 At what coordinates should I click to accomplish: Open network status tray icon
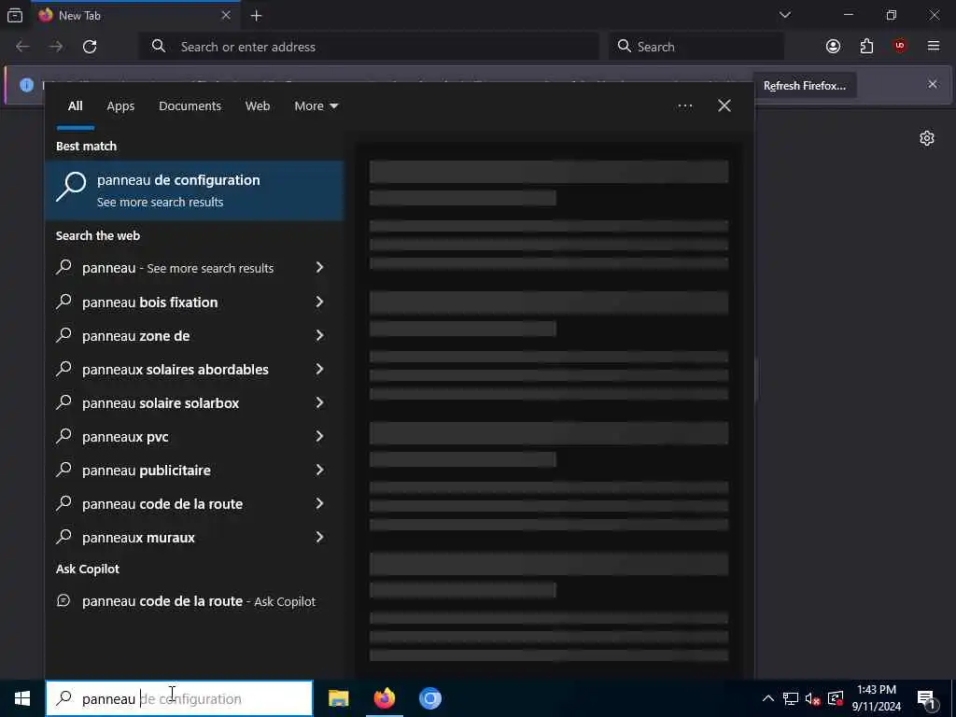click(x=791, y=698)
